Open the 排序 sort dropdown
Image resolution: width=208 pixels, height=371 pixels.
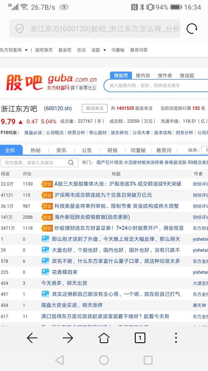204,150
